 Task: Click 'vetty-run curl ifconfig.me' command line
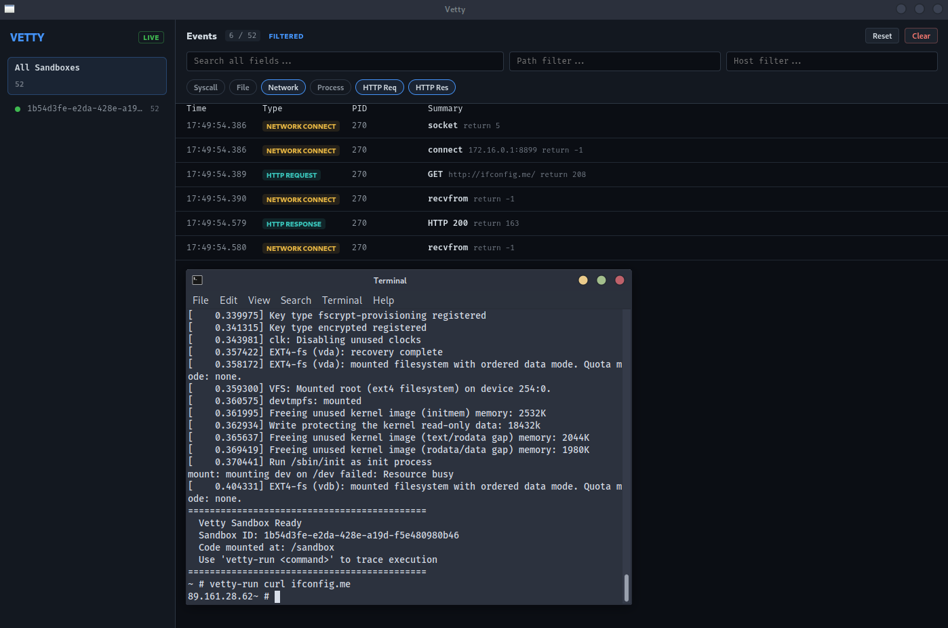[280, 584]
